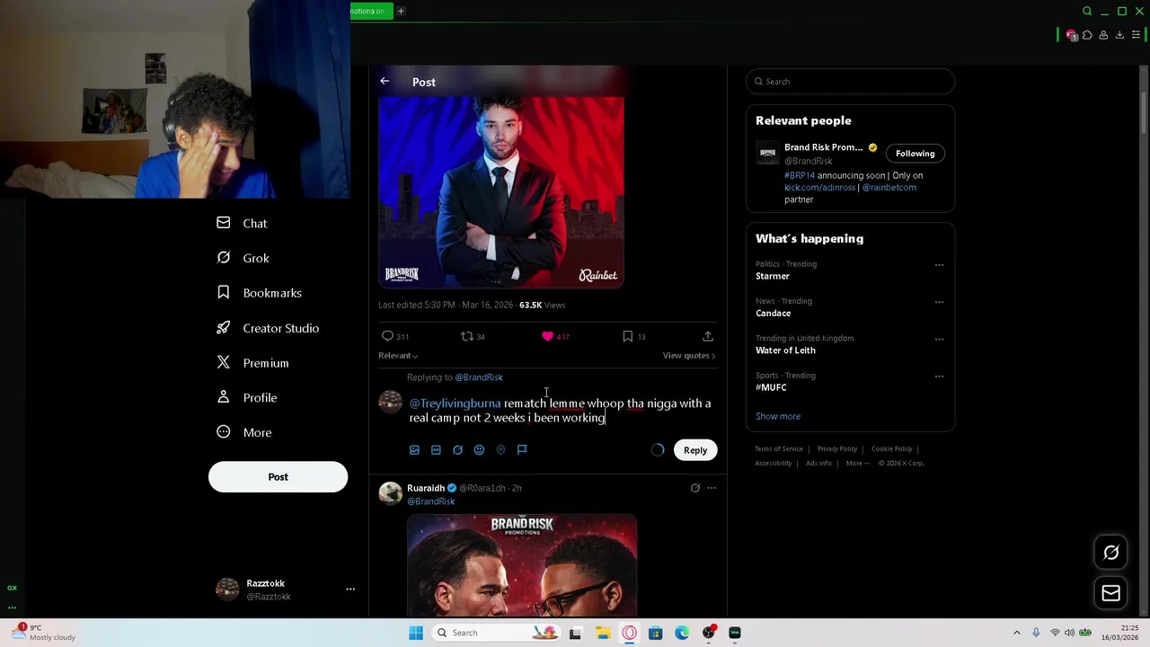Toggle the Following button for Brand Risk
The image size is (1150, 647).
(x=915, y=153)
